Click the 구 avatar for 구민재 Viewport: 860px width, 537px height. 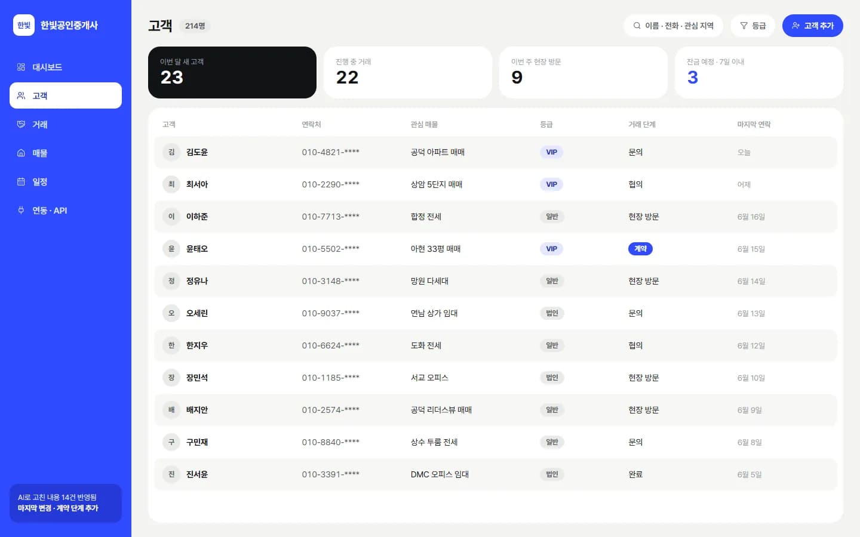[x=171, y=442]
